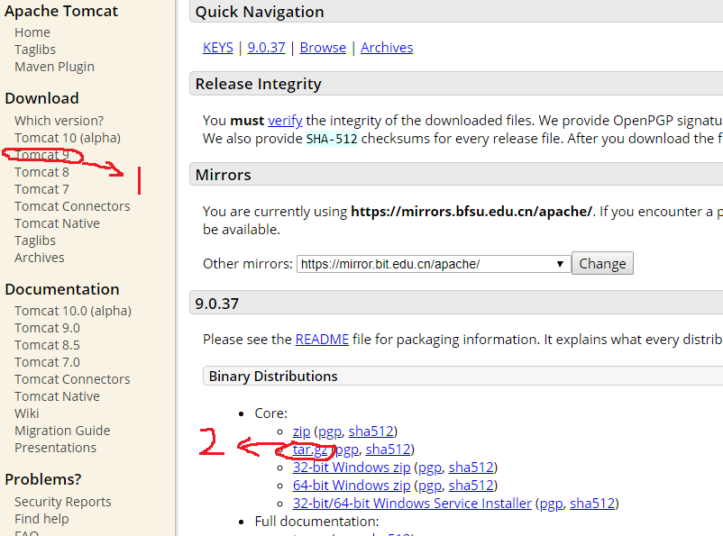This screenshot has width=723, height=536.
Task: Open Tomcat Connectors under Documentation
Action: tap(72, 379)
